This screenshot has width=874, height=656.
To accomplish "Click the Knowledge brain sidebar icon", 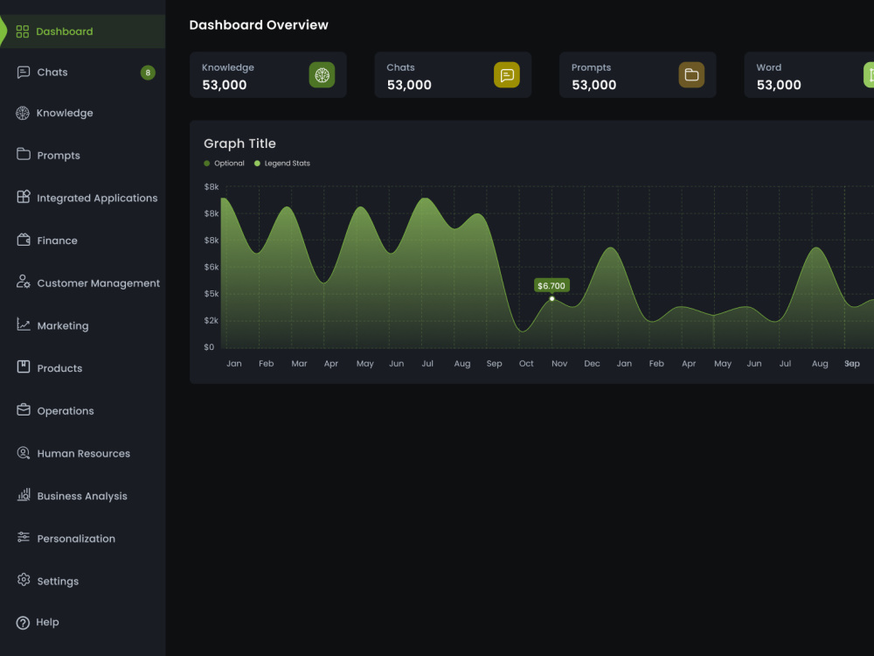I will pyautogui.click(x=23, y=113).
